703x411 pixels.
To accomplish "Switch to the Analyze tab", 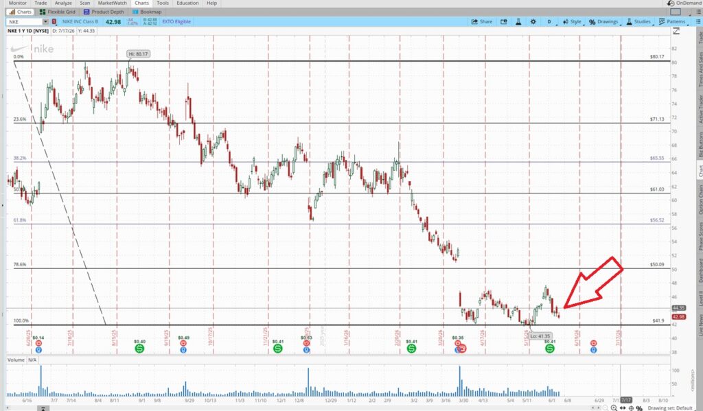I will click(x=63, y=3).
